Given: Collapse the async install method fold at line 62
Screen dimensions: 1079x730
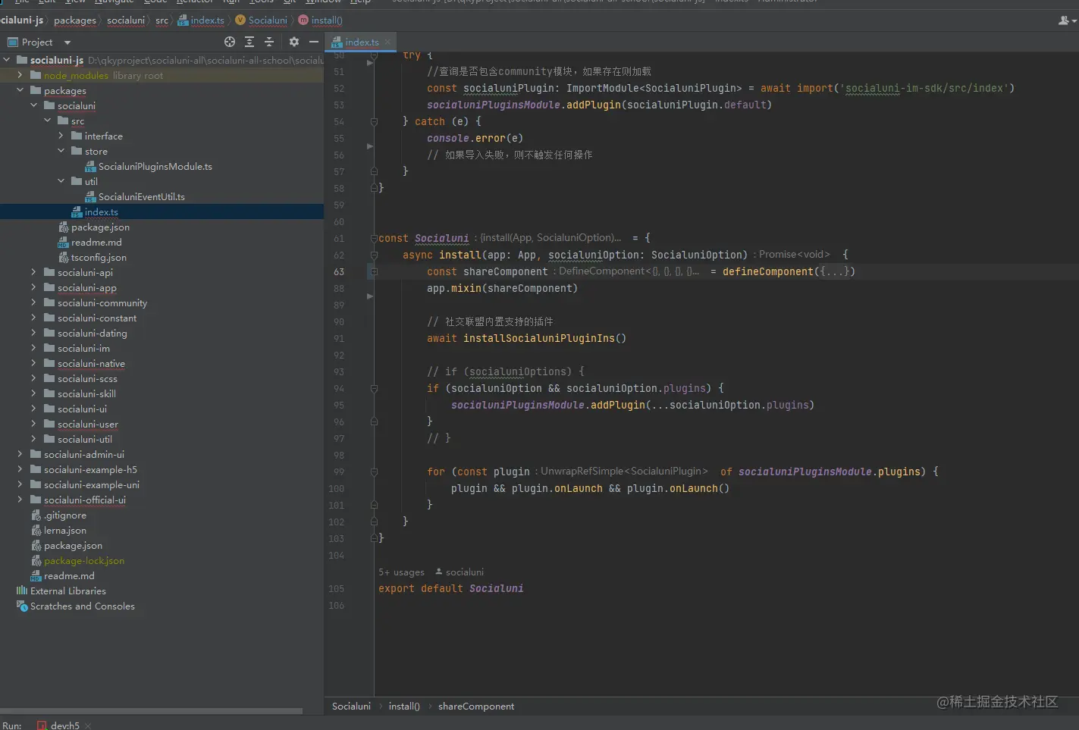Looking at the screenshot, I should click(374, 255).
